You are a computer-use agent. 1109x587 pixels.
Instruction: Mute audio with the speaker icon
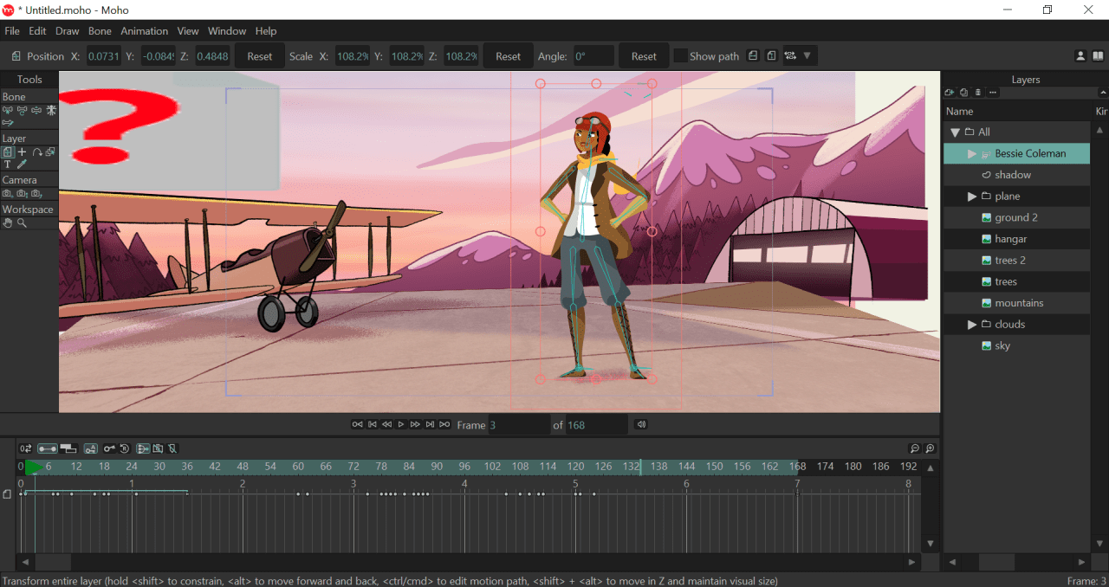[x=641, y=424]
